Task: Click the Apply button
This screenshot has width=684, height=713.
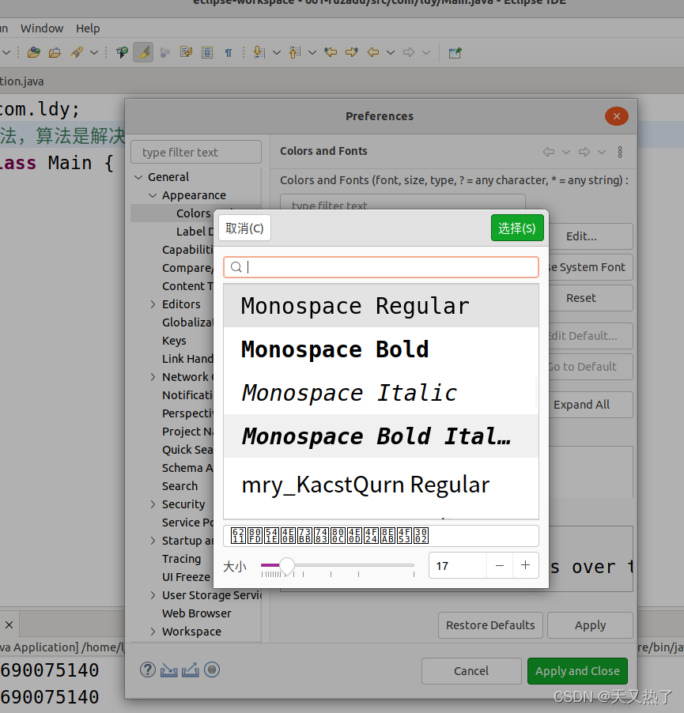Action: 591,625
